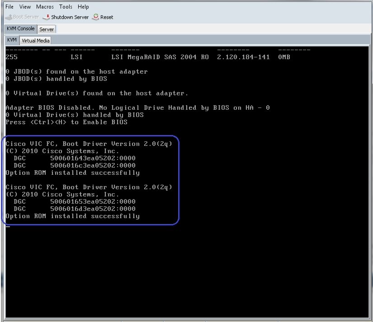Click WWPN 500601643ea05202:0000

coord(93,158)
